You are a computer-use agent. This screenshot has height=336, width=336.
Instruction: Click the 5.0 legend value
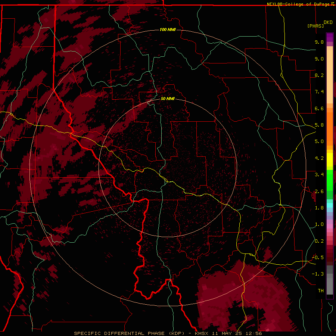319,141
